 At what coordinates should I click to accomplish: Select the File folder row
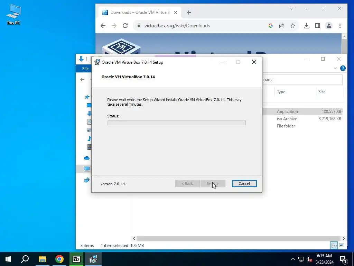click(x=302, y=126)
